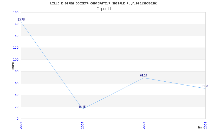
Task: Select the 163.75 data label
Action: [x=21, y=20]
